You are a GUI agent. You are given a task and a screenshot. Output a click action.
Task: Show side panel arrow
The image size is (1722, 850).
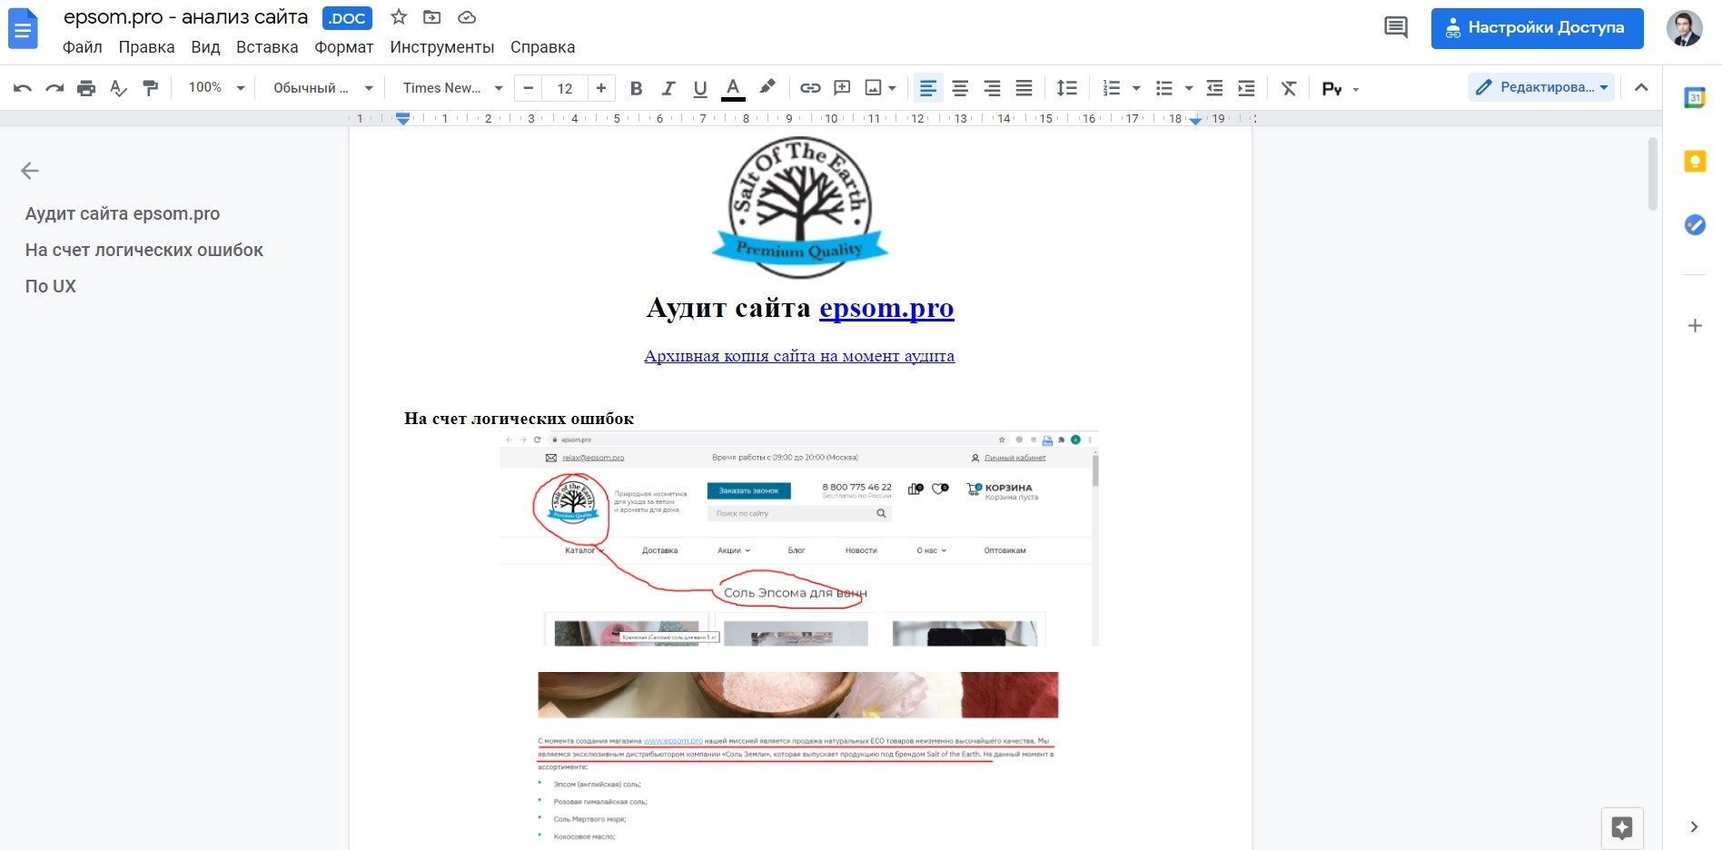click(x=1694, y=827)
